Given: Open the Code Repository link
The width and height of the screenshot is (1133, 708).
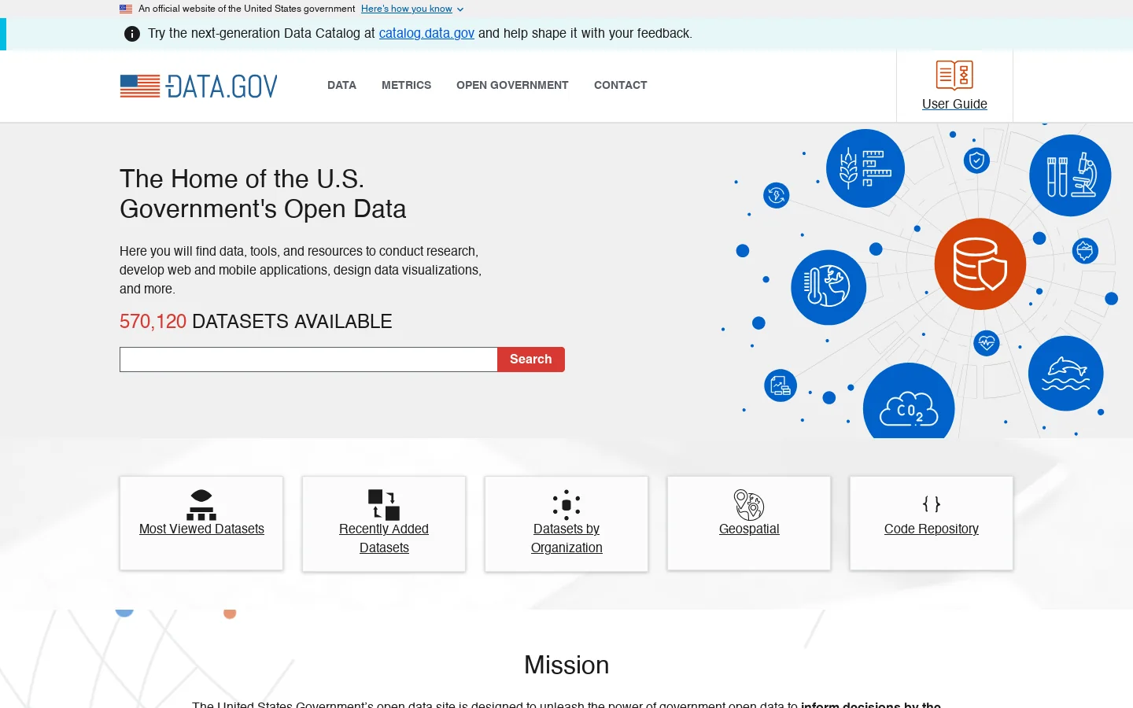Looking at the screenshot, I should (932, 529).
